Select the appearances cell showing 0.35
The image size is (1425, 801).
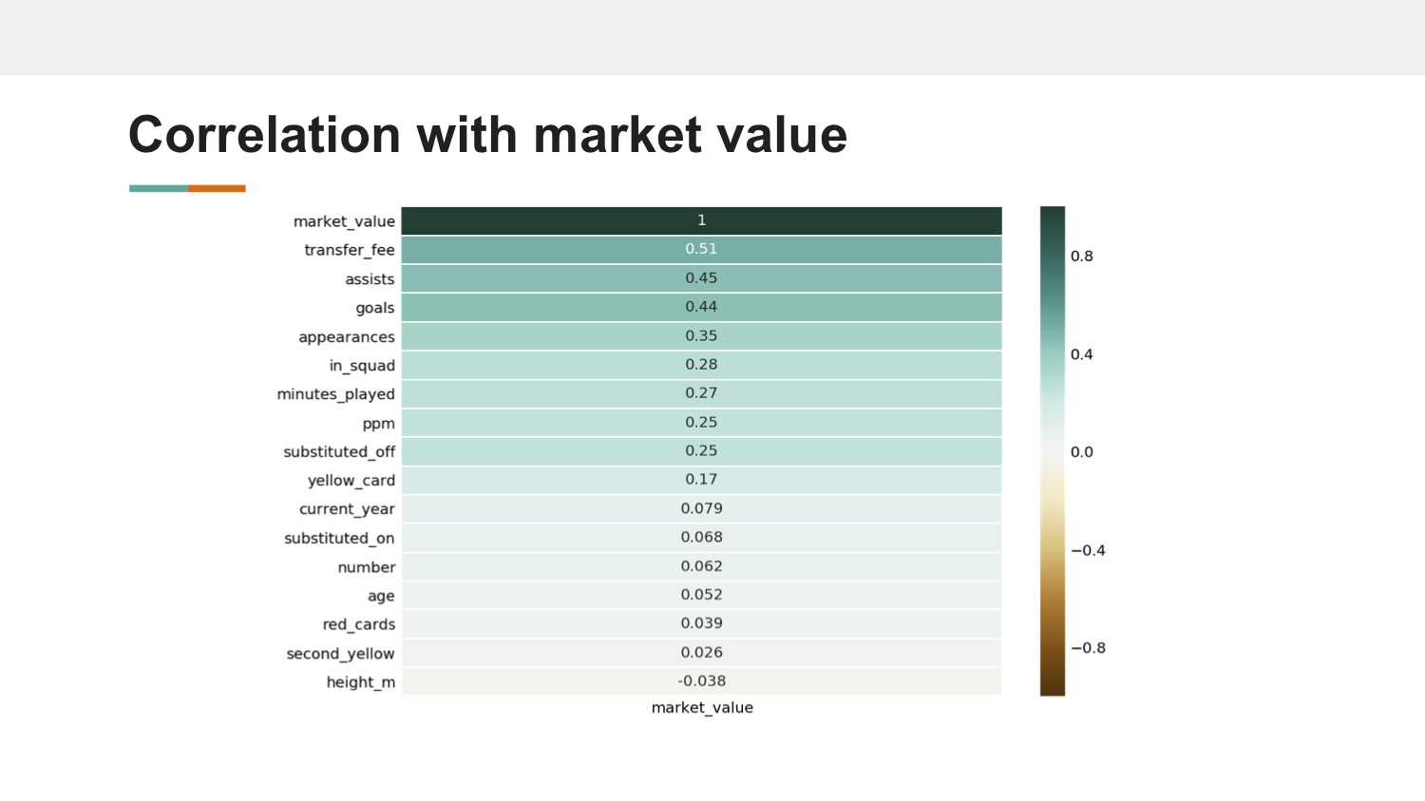(701, 335)
